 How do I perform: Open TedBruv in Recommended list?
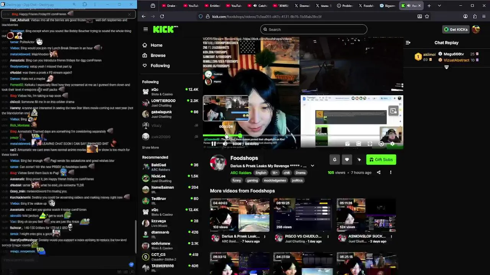(x=170, y=201)
